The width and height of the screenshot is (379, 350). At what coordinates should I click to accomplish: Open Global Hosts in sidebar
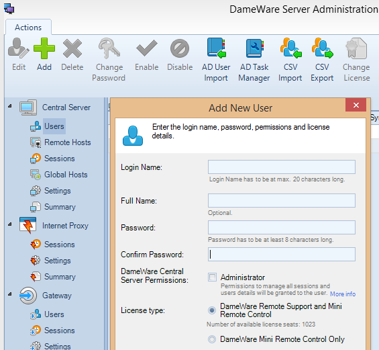[x=66, y=175]
